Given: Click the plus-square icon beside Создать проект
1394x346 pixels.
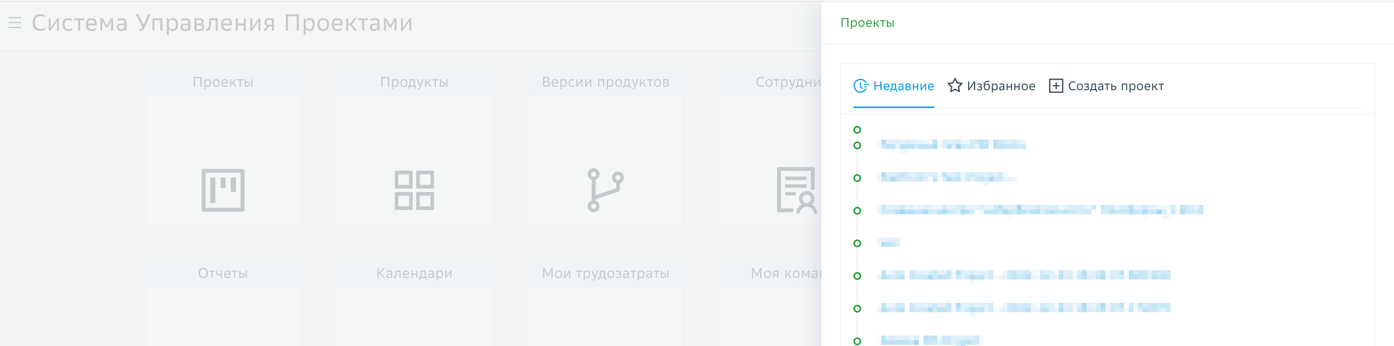Looking at the screenshot, I should [x=1056, y=86].
